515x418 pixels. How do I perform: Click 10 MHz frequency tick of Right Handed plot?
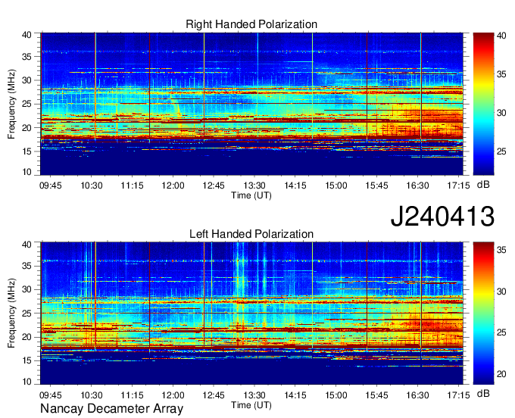pyautogui.click(x=27, y=172)
